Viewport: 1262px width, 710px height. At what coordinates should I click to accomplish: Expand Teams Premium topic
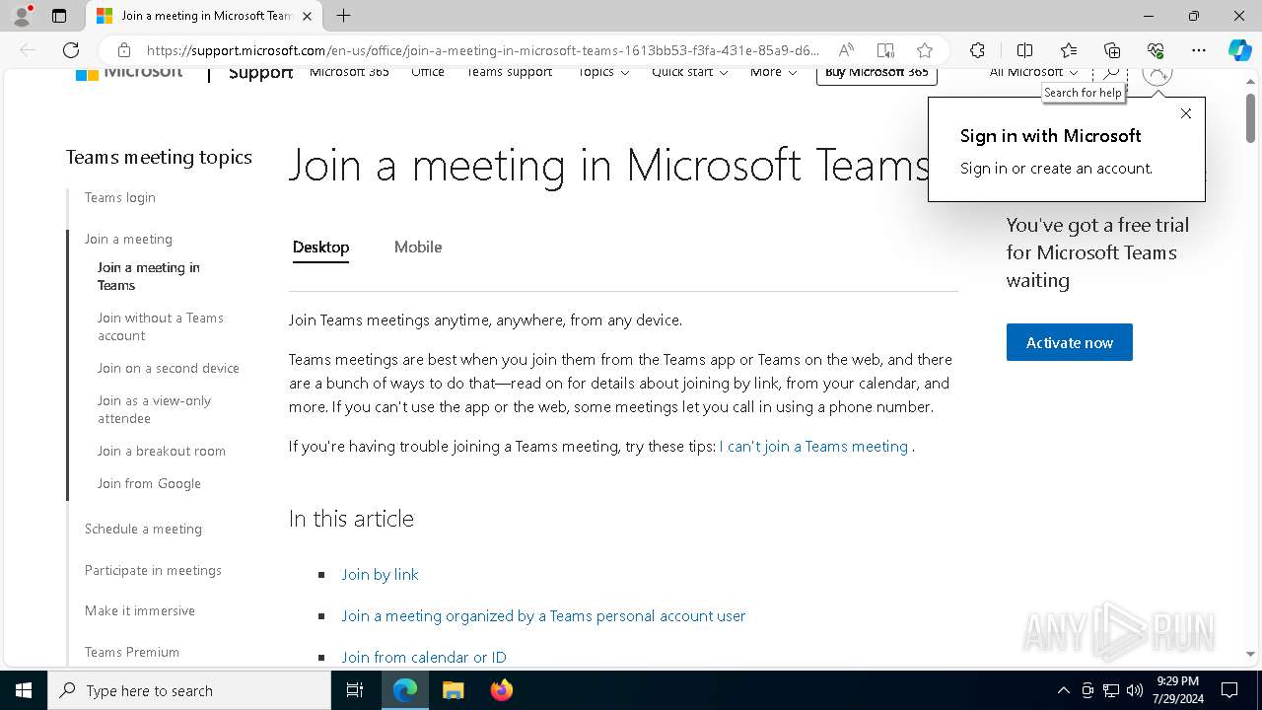tap(132, 652)
